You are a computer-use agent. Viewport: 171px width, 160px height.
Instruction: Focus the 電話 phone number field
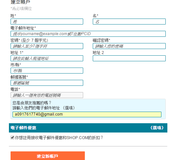coord(47,95)
